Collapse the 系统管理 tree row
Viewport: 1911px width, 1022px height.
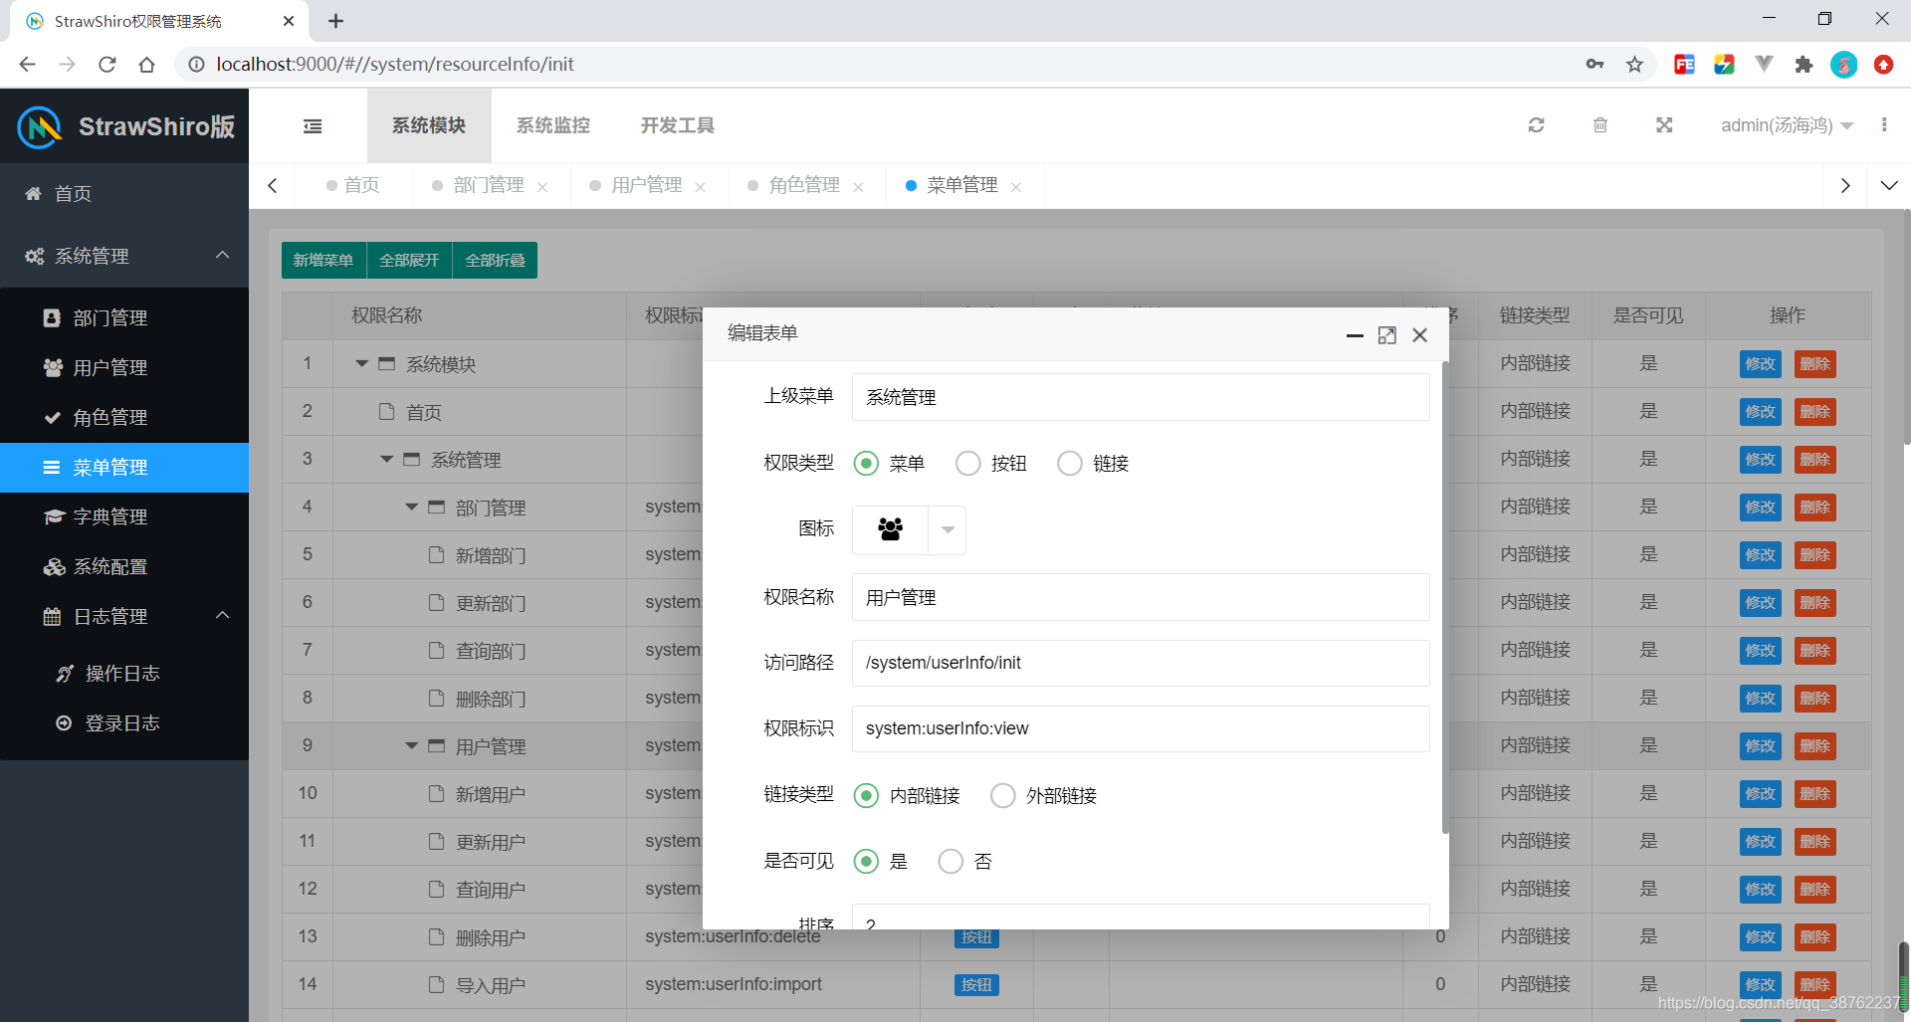387,460
